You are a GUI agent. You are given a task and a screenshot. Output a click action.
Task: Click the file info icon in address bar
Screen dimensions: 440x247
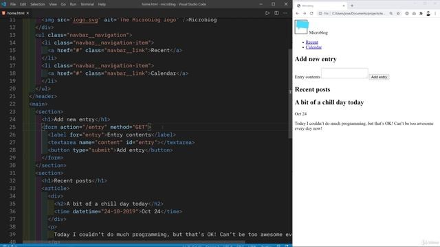pos(320,14)
